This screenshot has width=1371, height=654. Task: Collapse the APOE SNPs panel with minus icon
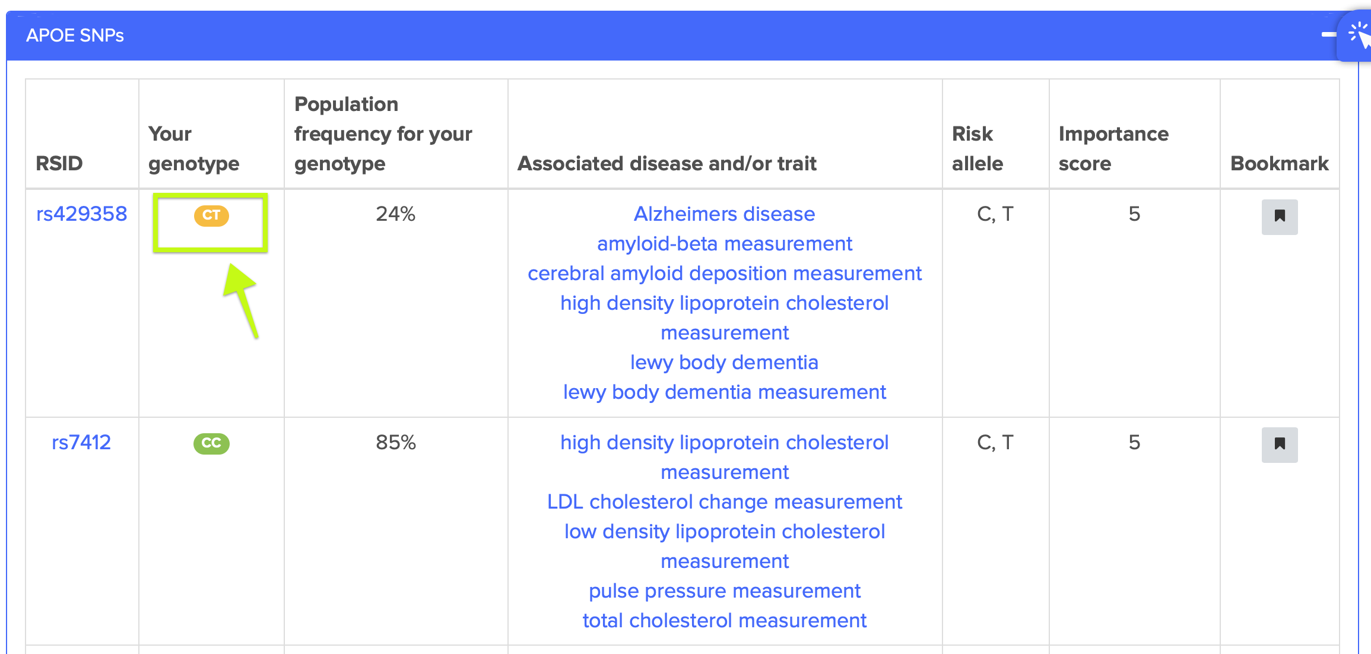tap(1328, 35)
